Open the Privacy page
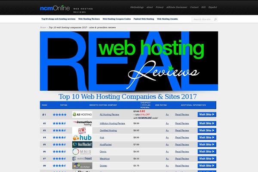The width and height of the screenshot is (258, 172). coord(160,7)
